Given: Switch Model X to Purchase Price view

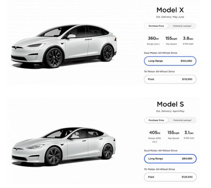Looking at the screenshot, I should (156, 26).
